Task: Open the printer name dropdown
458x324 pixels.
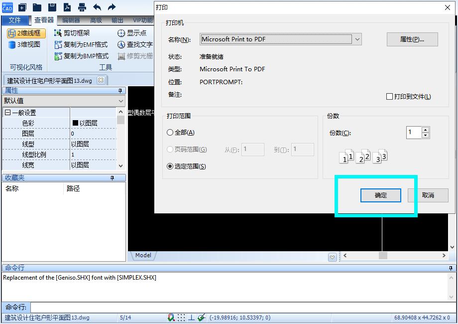Action: 357,38
